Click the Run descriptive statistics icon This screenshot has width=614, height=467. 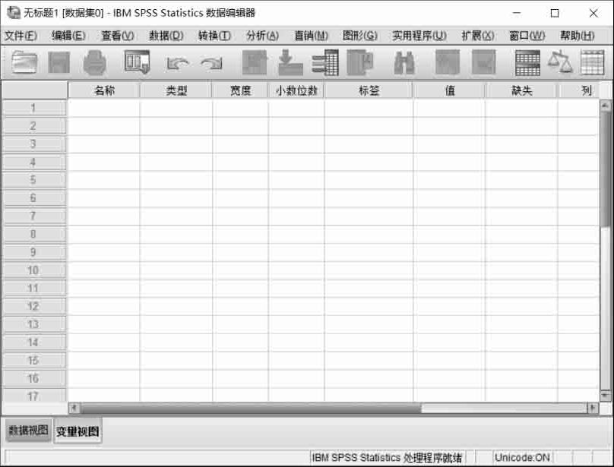[360, 62]
